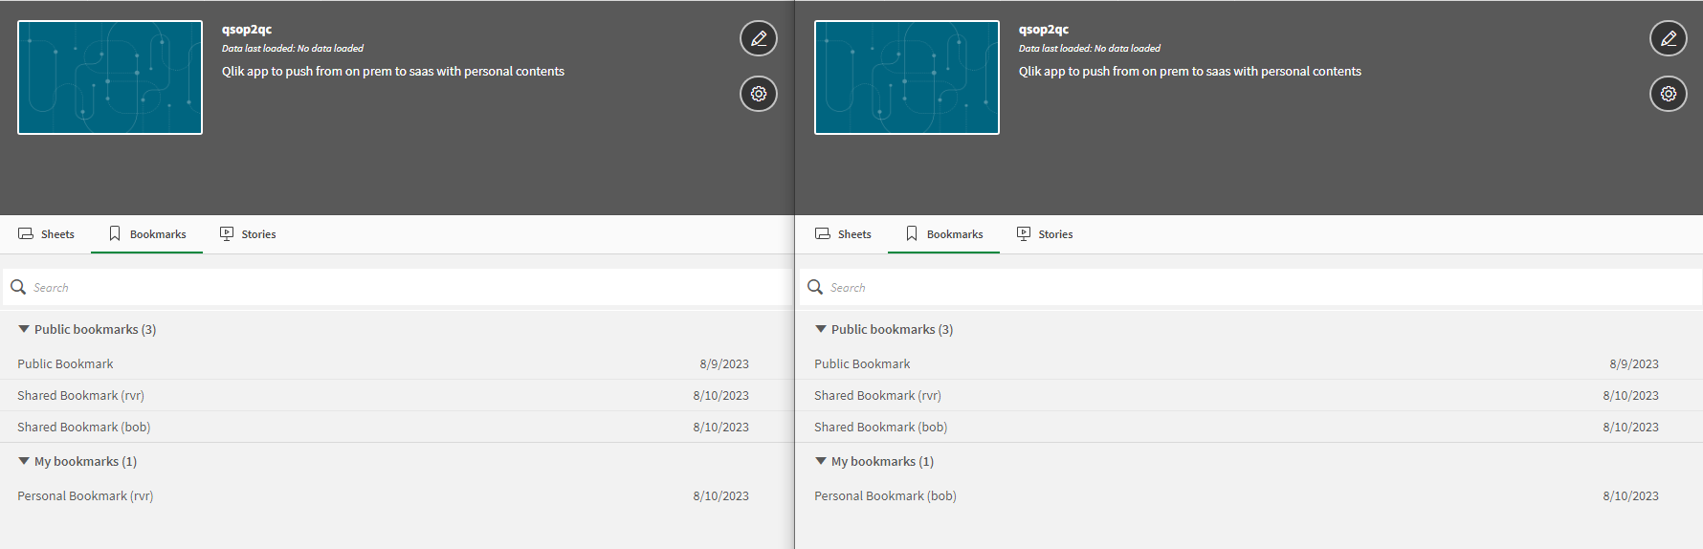Viewport: 1703px width, 549px height.
Task: Click date of Personal Bookmark (bob) row
Action: click(1631, 495)
